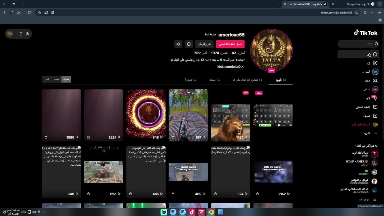Switch to the Reposts tab

coord(247,80)
